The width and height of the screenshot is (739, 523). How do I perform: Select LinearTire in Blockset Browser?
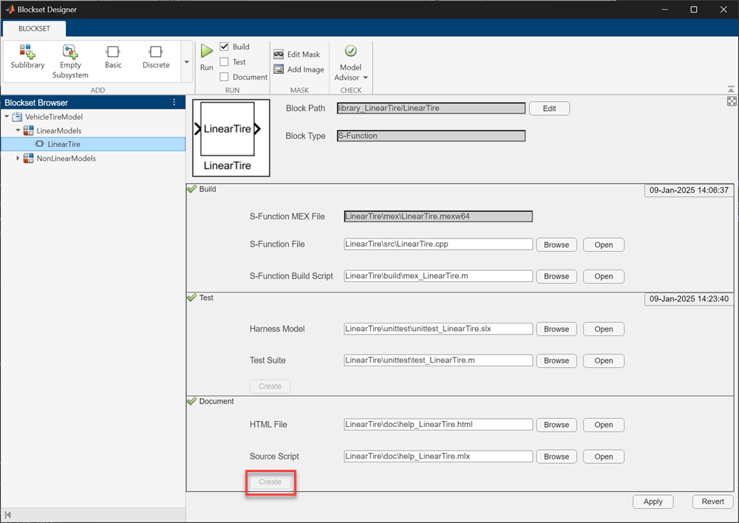[x=64, y=144]
